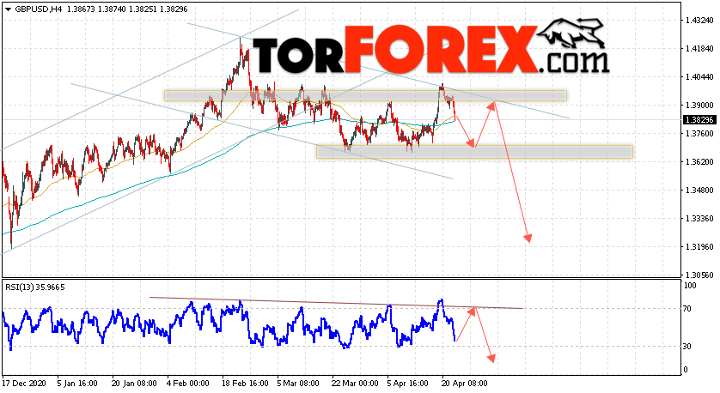
Task: Select the GBPUSD,H4 symbol label
Action: [x=38, y=9]
